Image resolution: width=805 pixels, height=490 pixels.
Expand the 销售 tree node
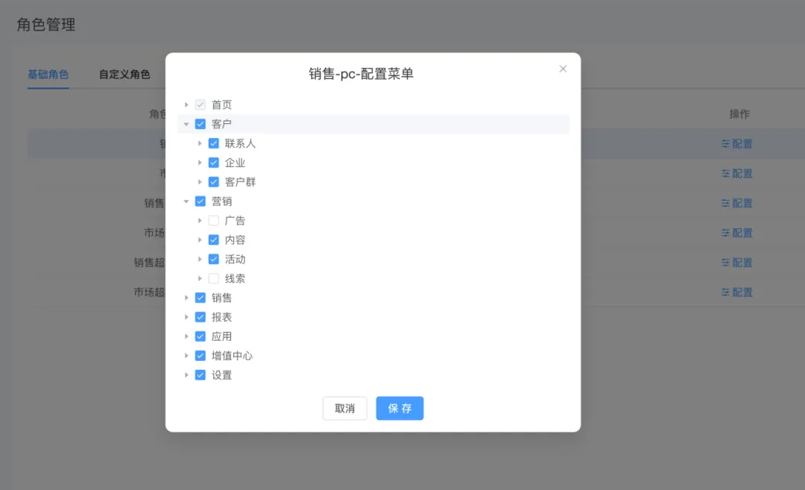pyautogui.click(x=186, y=298)
